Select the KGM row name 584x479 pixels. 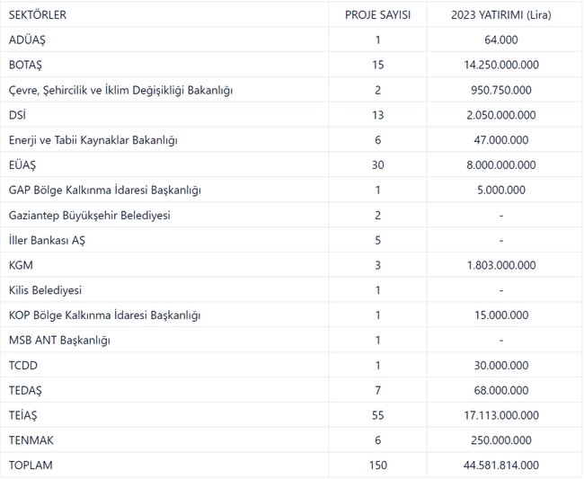tap(21, 265)
